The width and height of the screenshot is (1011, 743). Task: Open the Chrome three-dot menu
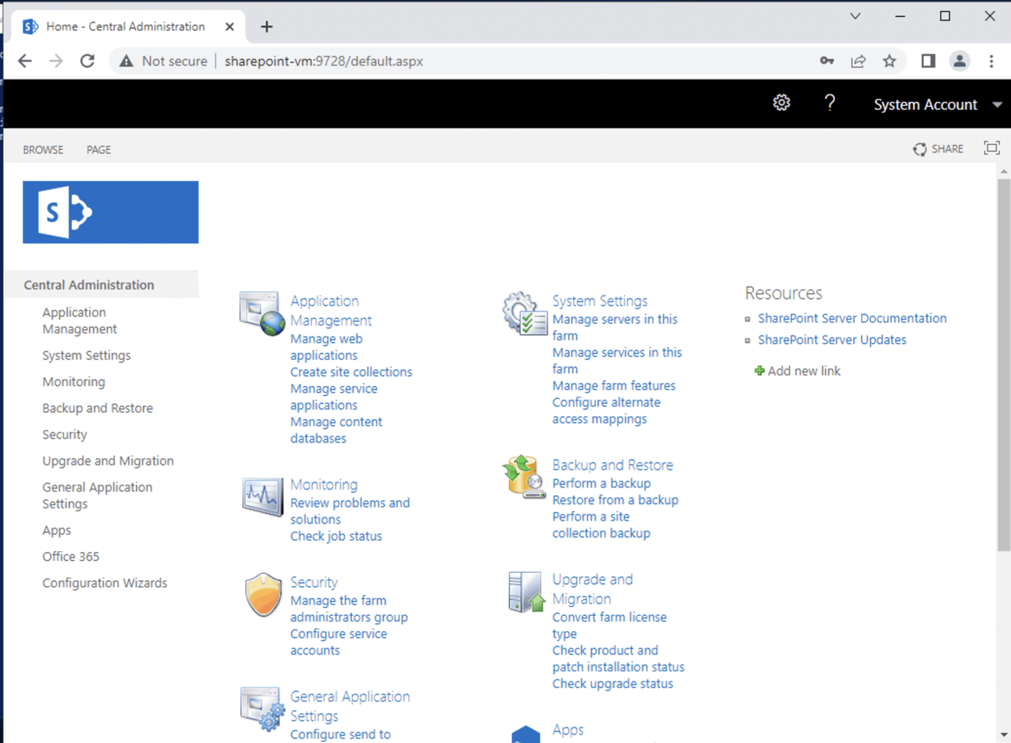(991, 61)
